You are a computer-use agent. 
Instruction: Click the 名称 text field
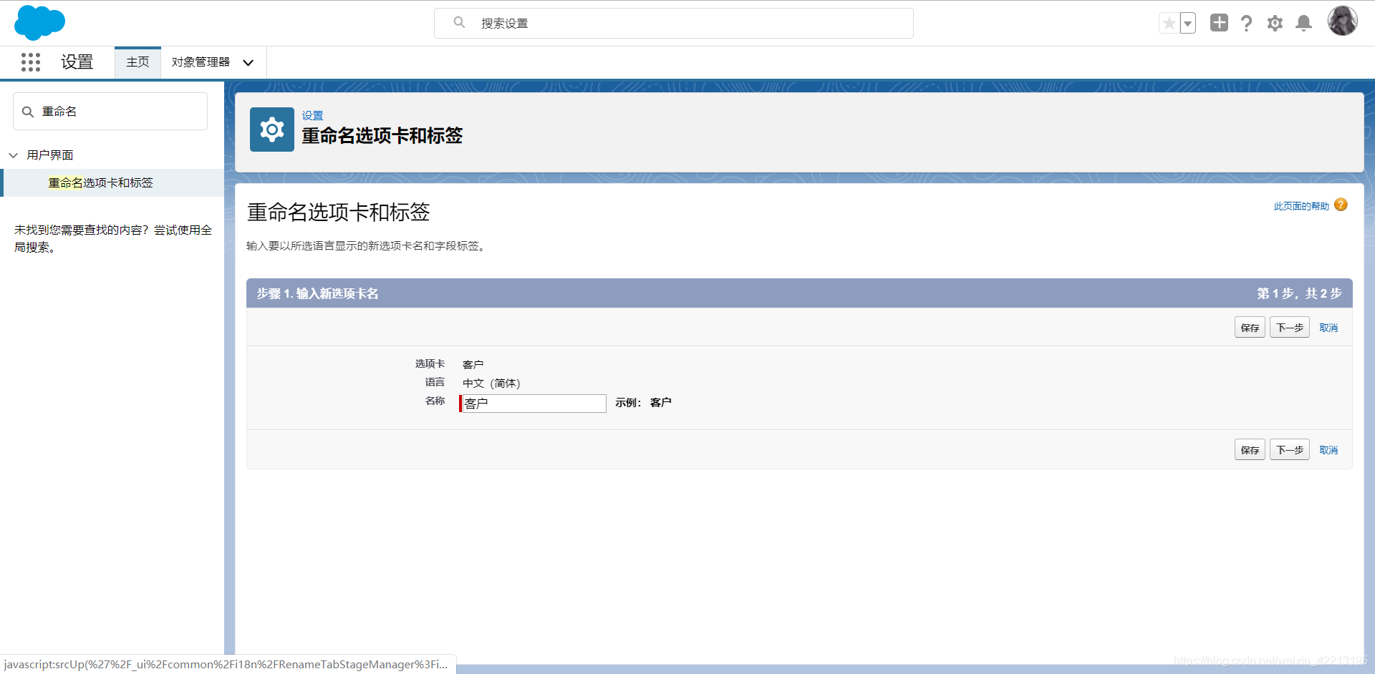click(x=534, y=404)
